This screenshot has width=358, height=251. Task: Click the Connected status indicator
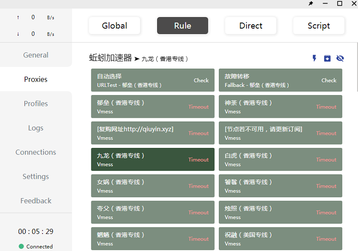click(36, 247)
